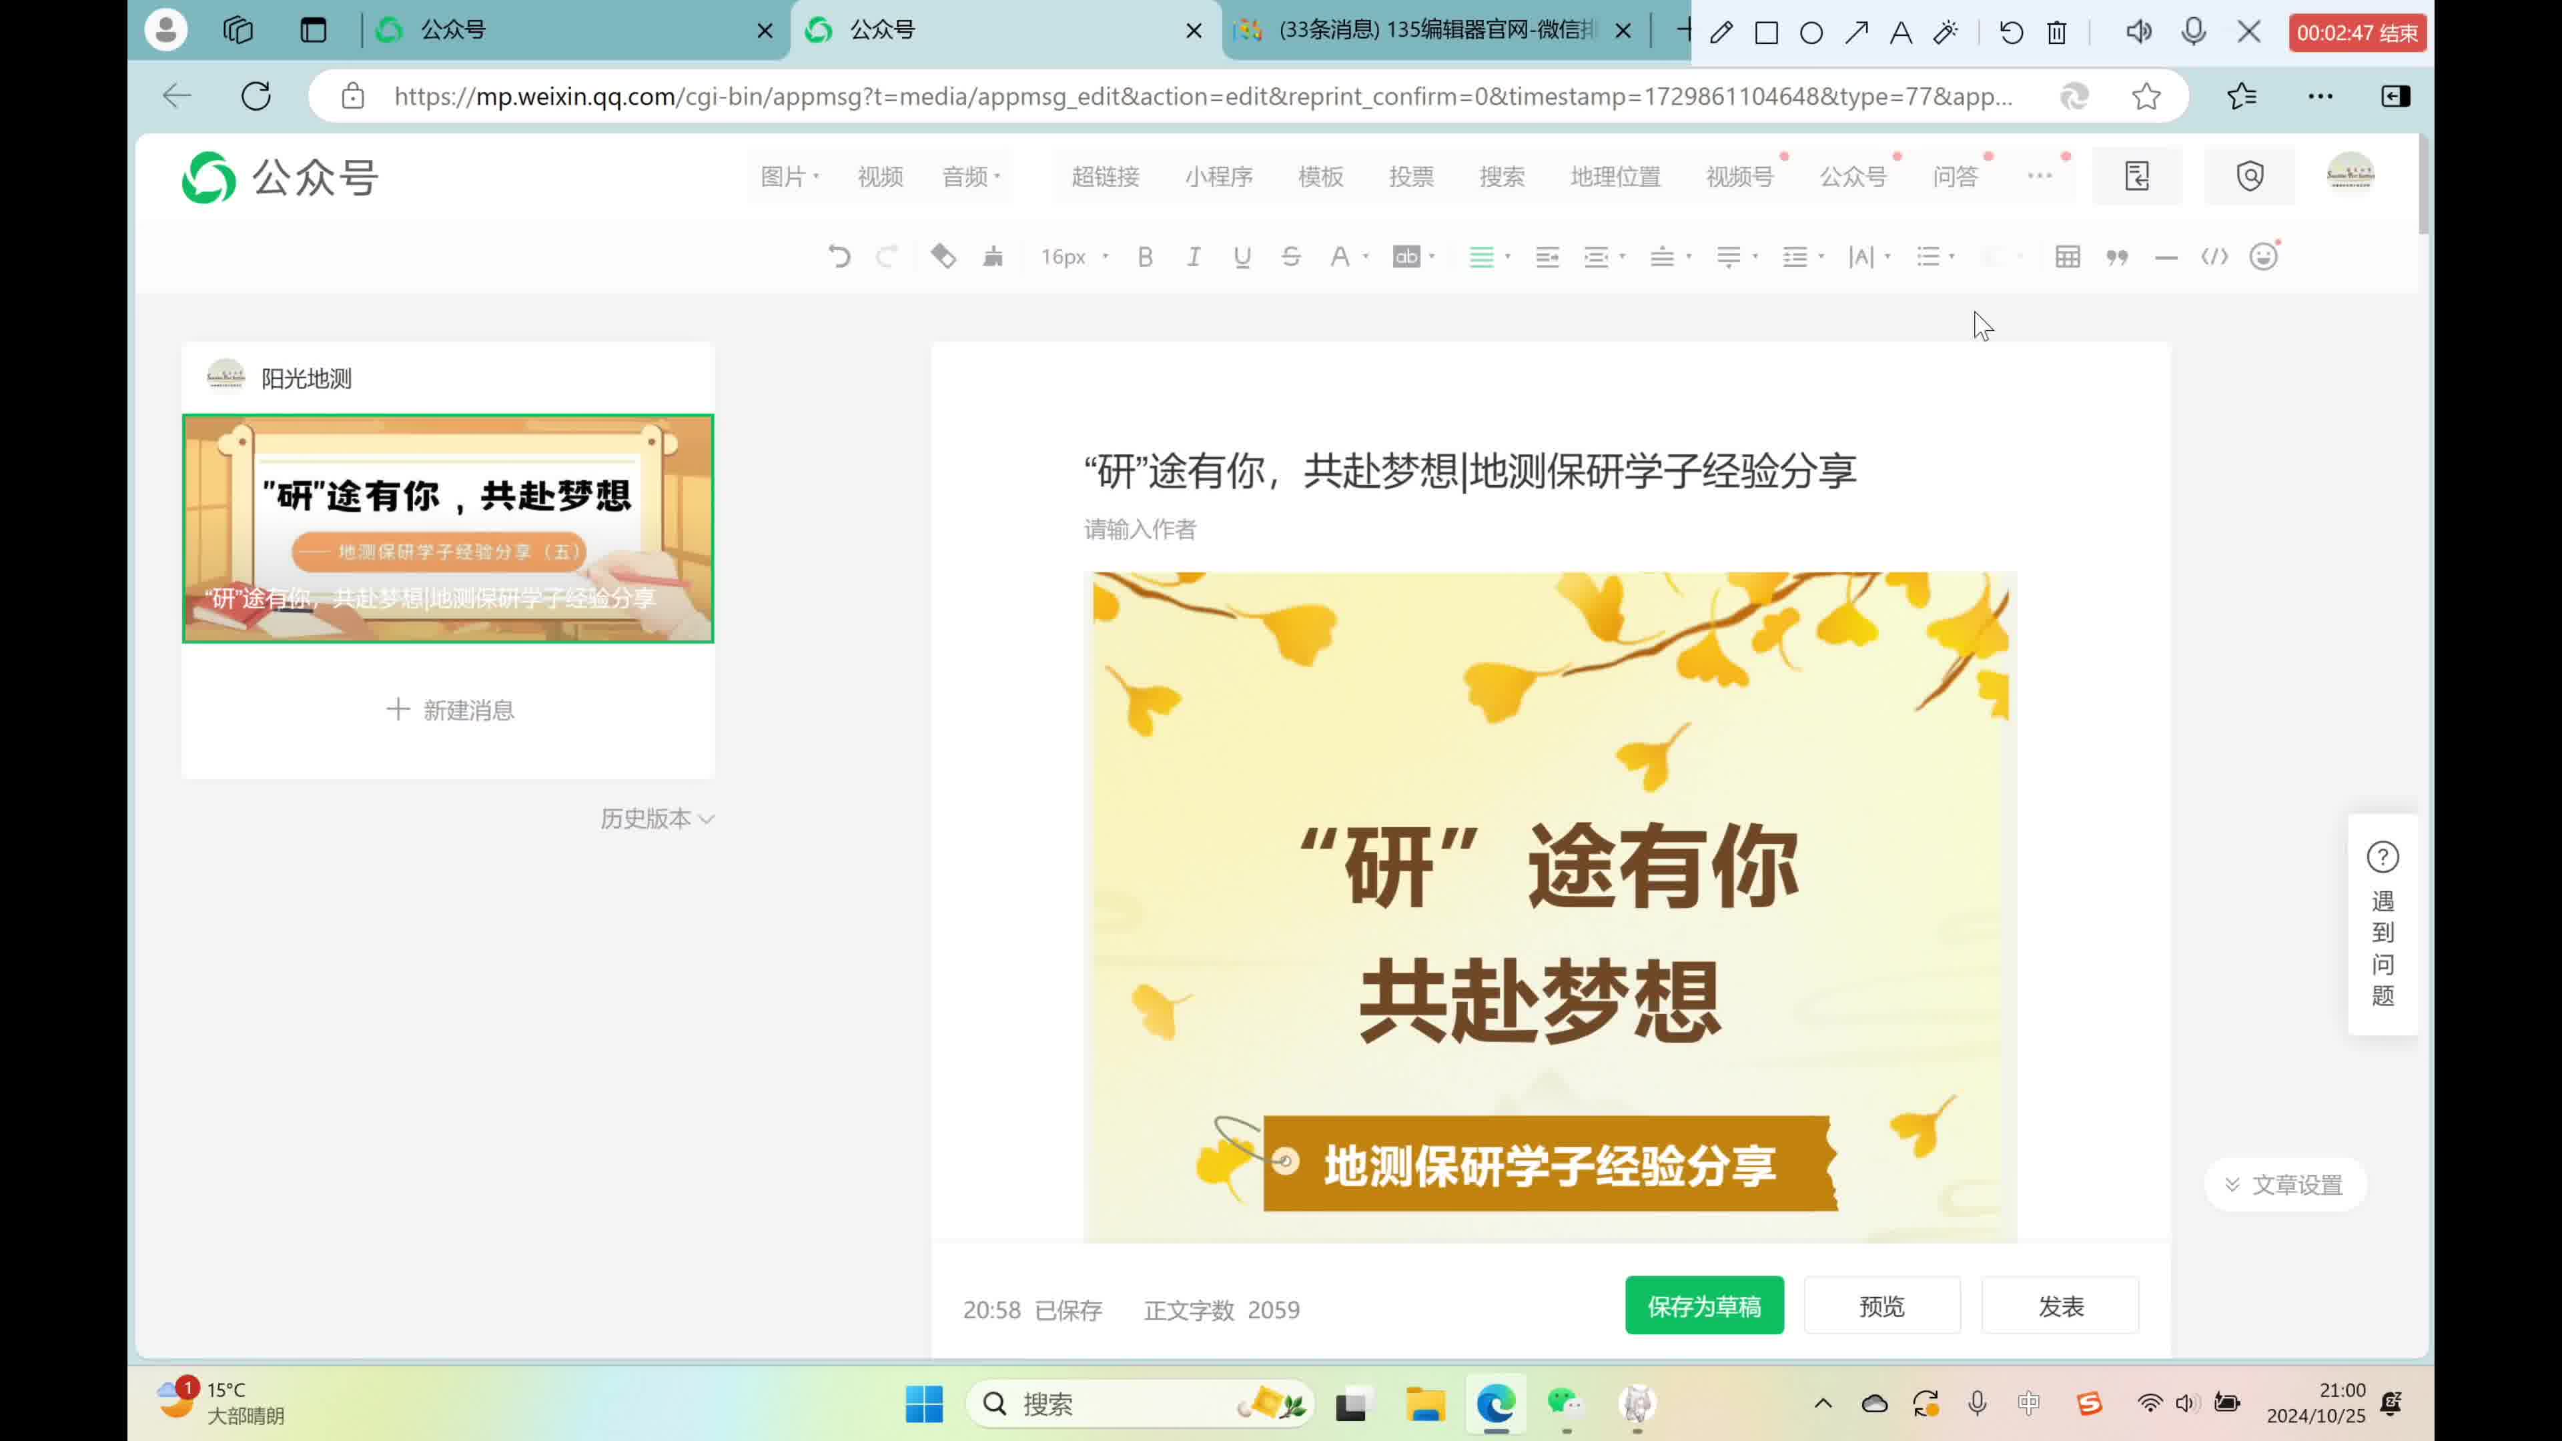Toggle bold formatting
This screenshot has height=1441, width=2562.
point(1145,257)
